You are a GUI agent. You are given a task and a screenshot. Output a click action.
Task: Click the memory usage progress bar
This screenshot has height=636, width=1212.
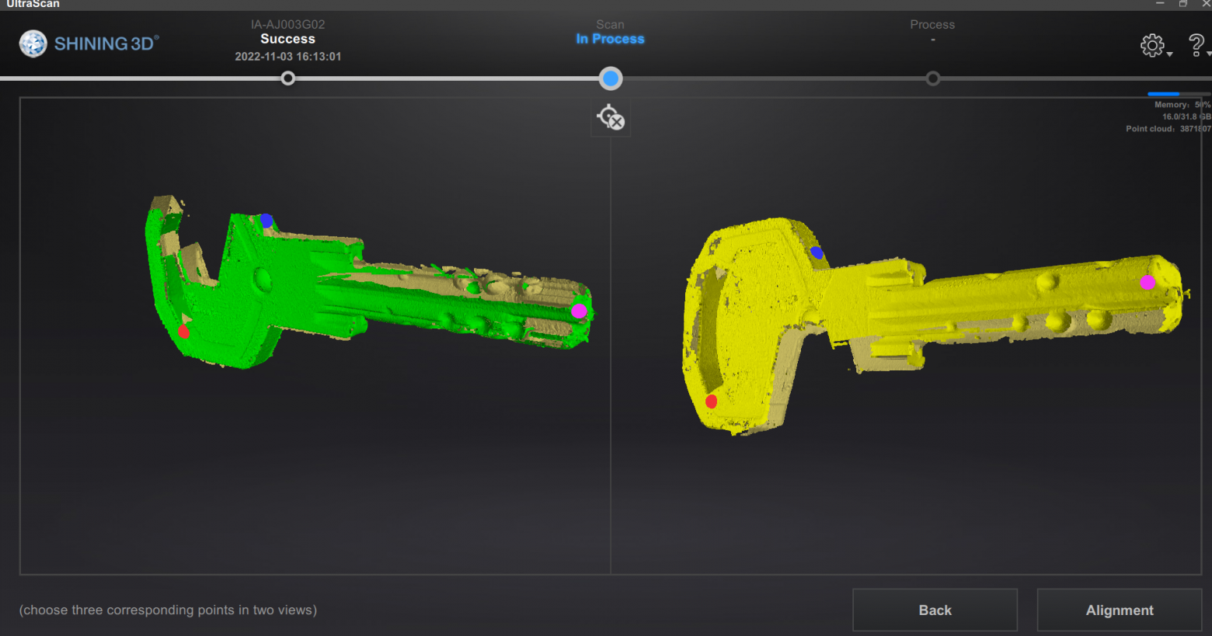[1179, 94]
